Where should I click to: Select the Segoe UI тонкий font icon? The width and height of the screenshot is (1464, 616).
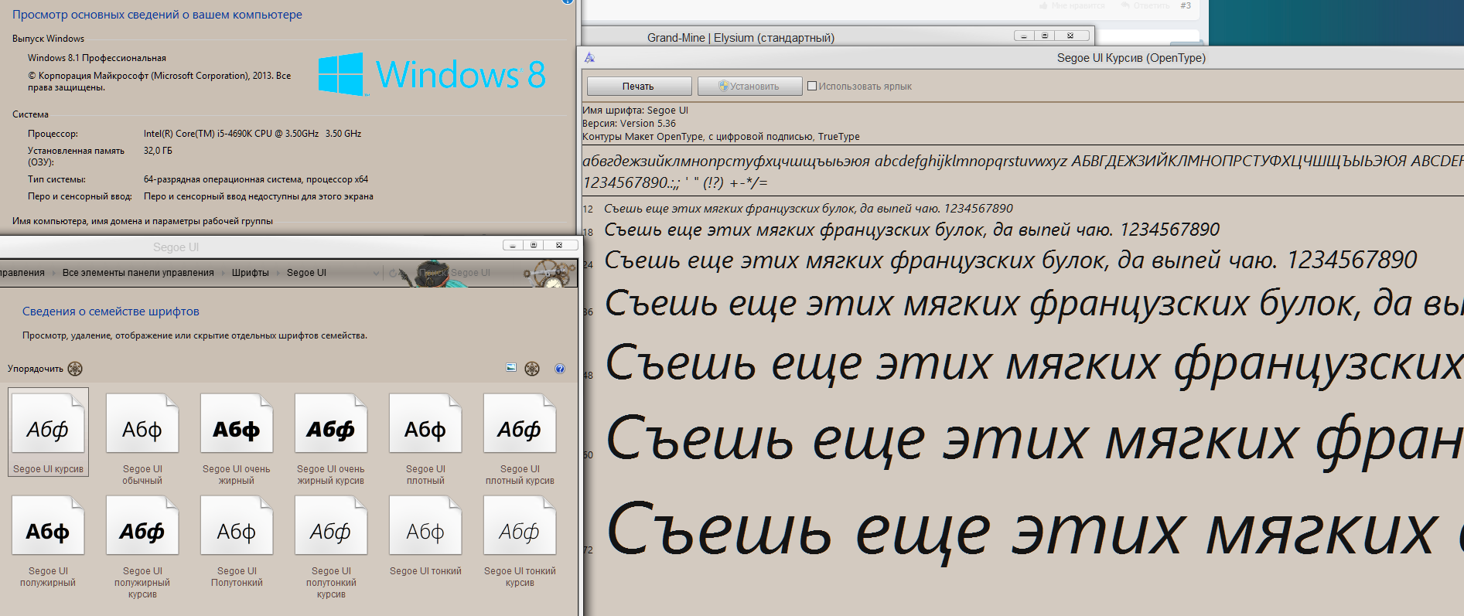click(x=425, y=527)
